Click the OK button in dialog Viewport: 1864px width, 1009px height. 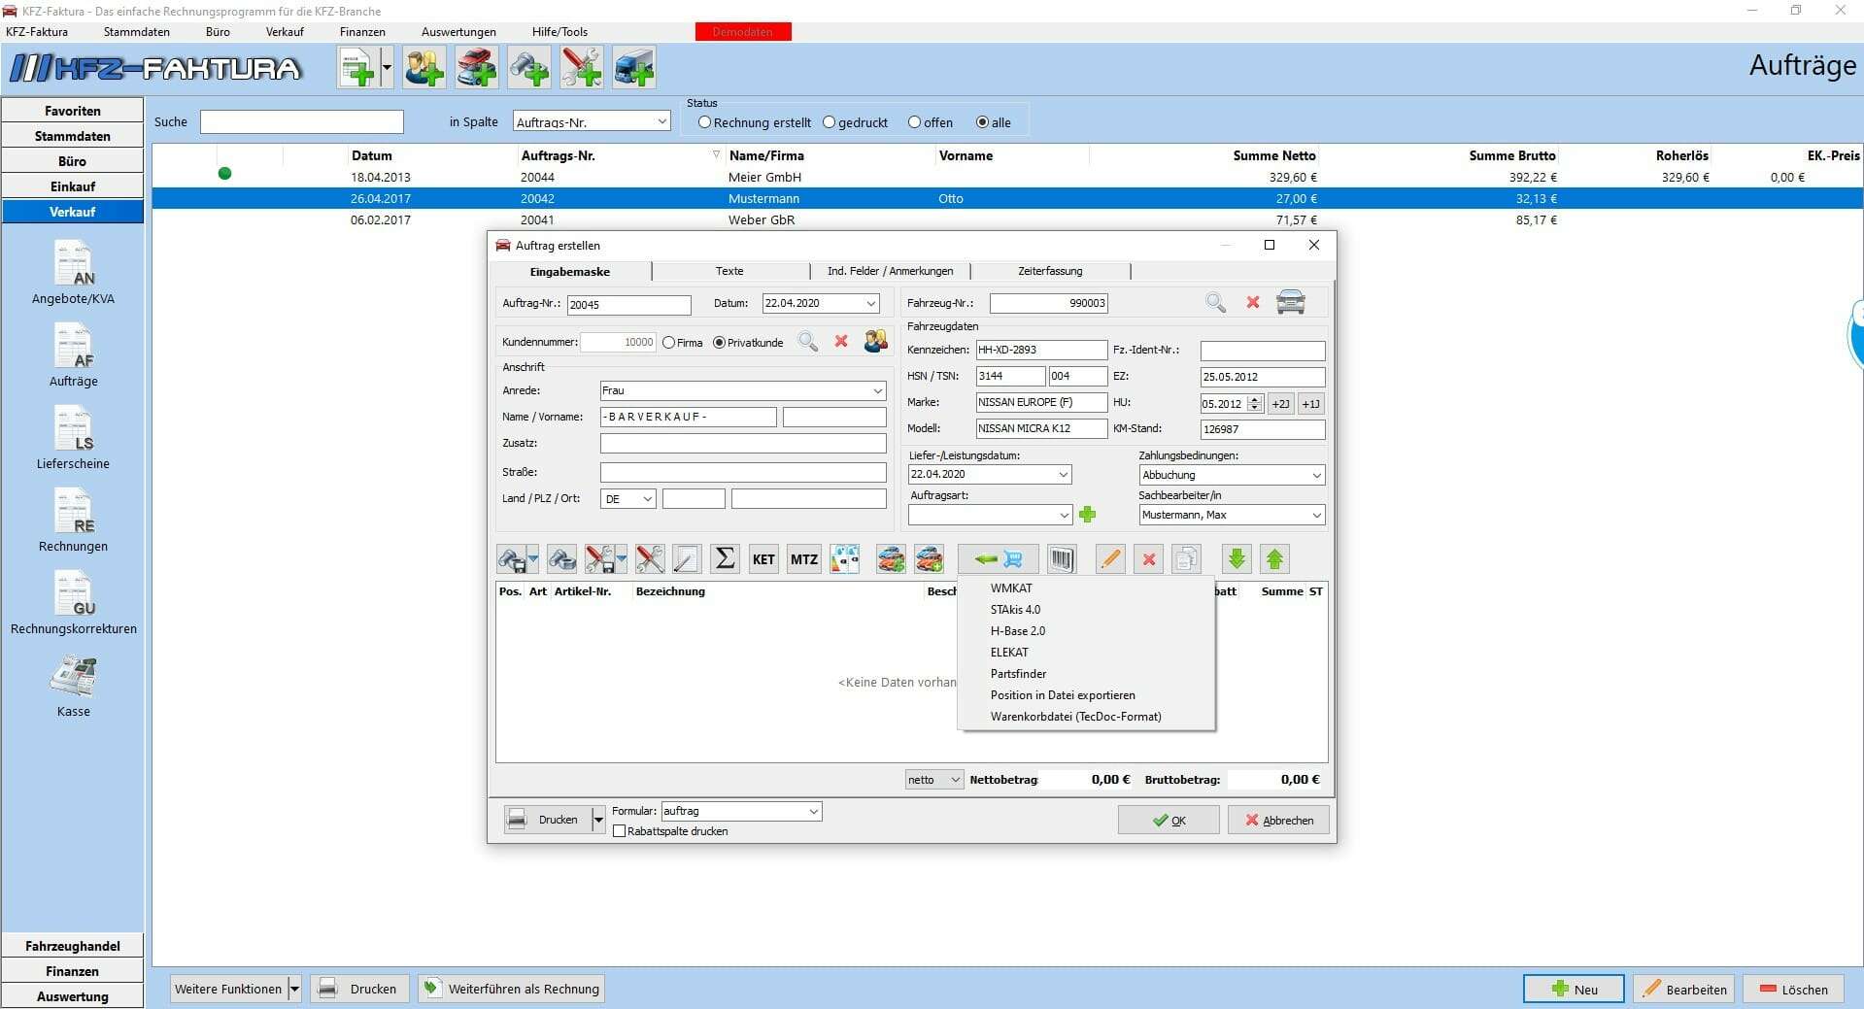pyautogui.click(x=1169, y=821)
